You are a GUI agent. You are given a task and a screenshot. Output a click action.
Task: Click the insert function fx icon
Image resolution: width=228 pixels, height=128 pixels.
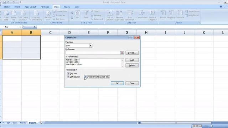pyautogui.click(x=35, y=27)
